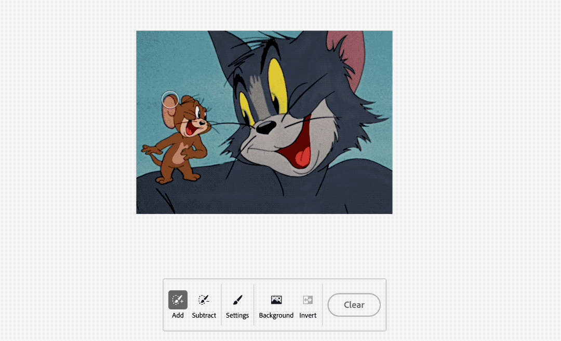Select the Add brush tool icon

pyautogui.click(x=178, y=300)
